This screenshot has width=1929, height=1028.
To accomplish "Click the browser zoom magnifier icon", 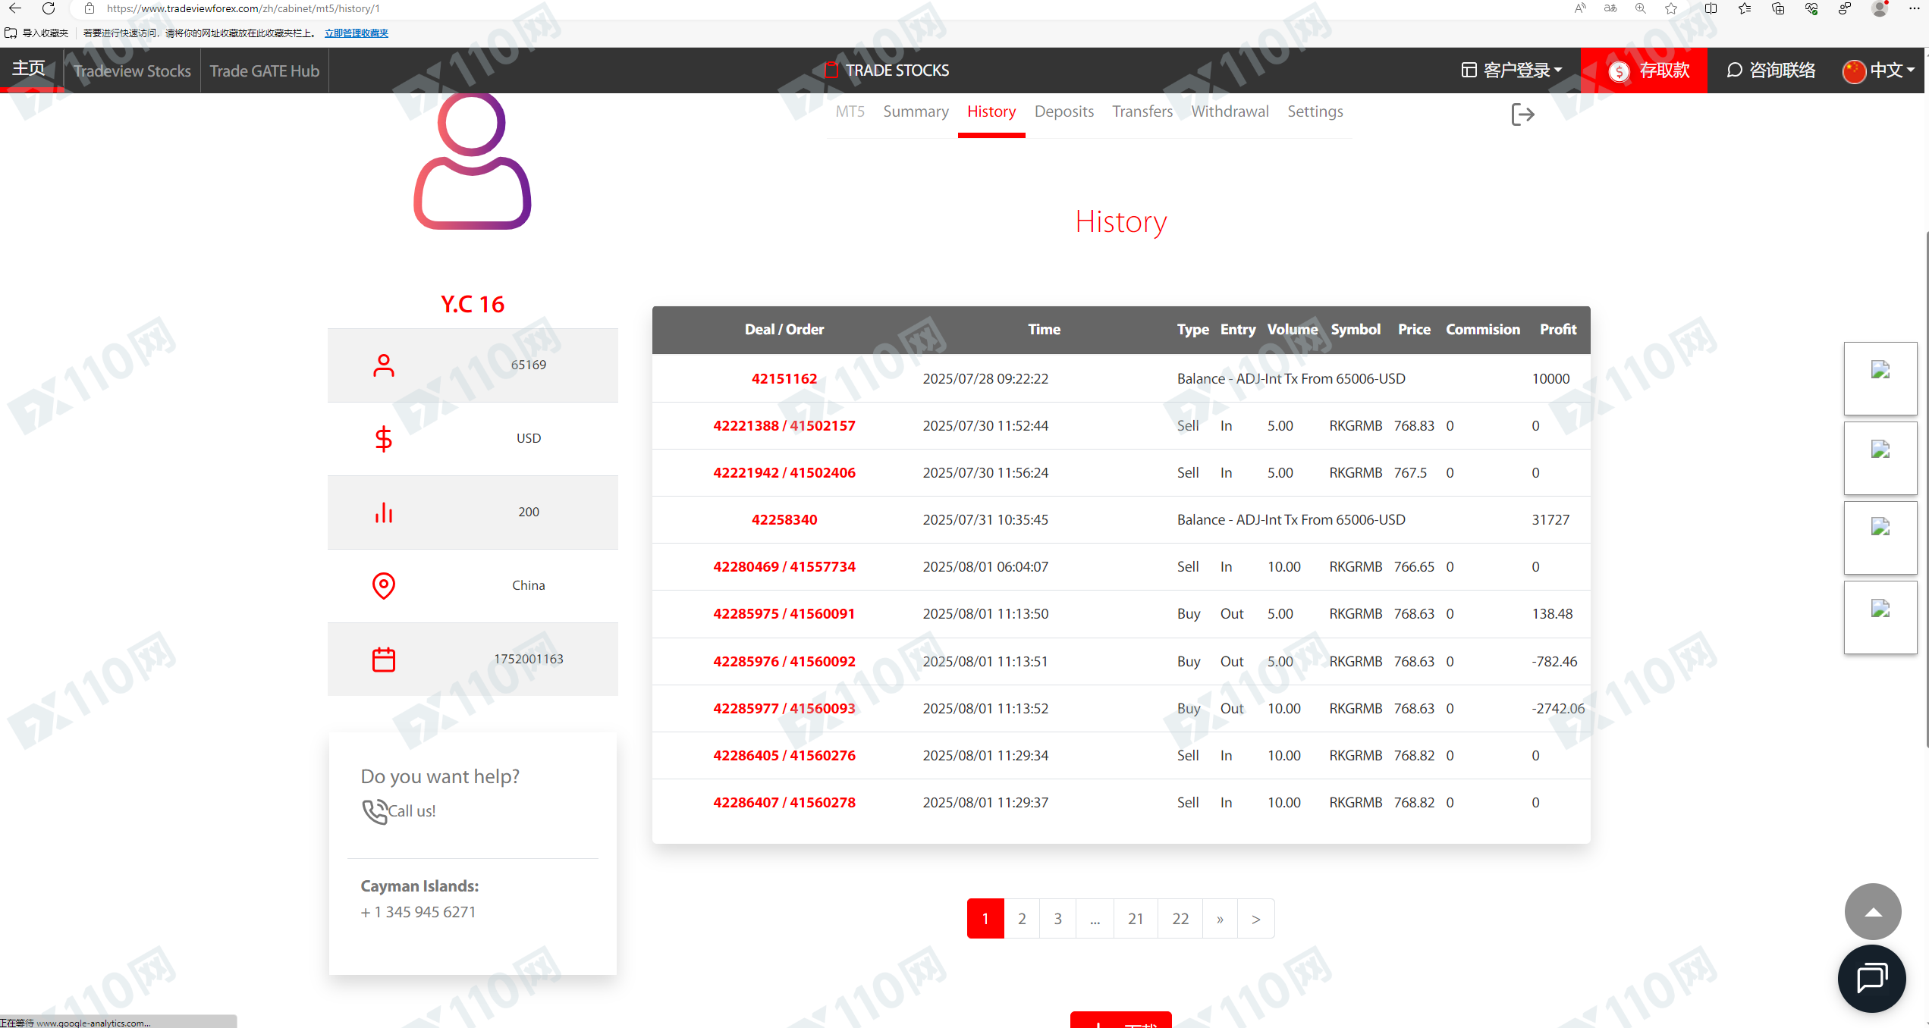I will pos(1641,8).
